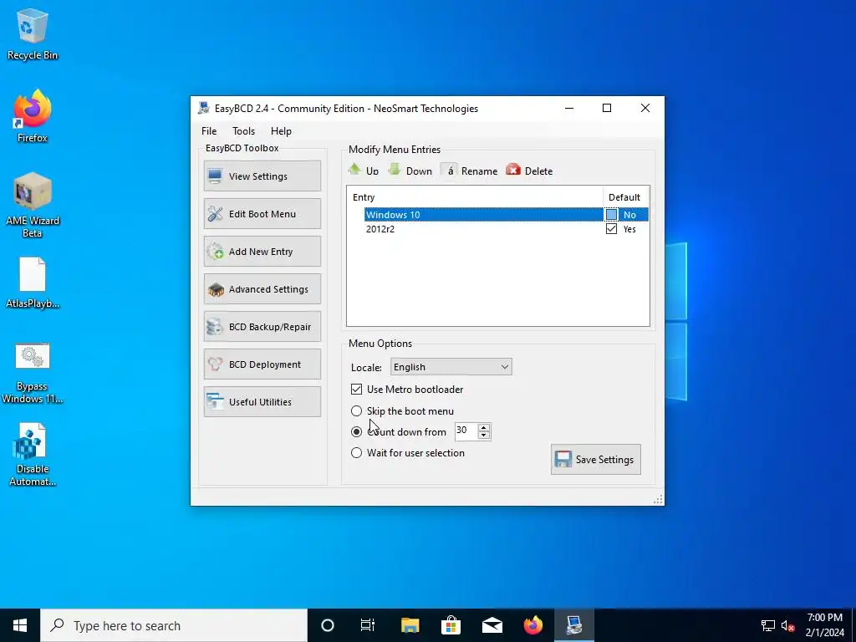Click EasyBCD title bar app icon
856x642 pixels.
[204, 108]
